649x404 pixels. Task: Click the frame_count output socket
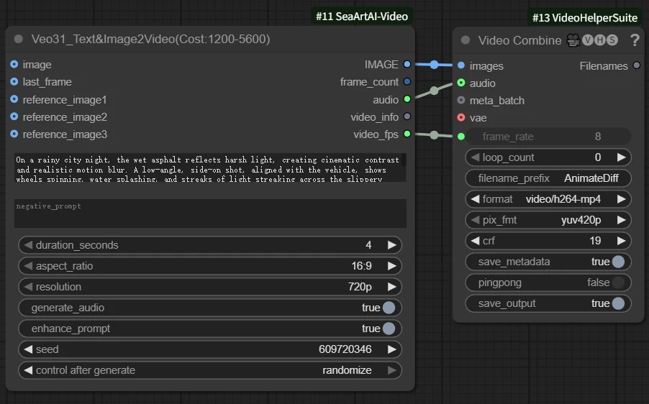tap(407, 82)
